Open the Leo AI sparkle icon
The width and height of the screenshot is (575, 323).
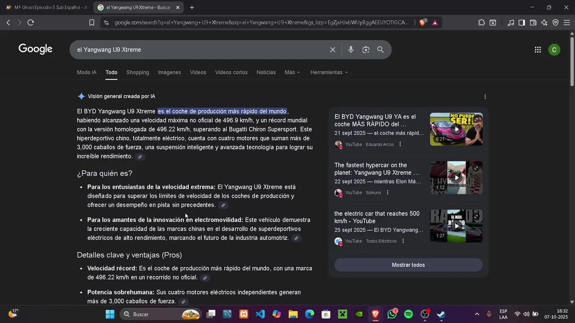click(x=544, y=22)
